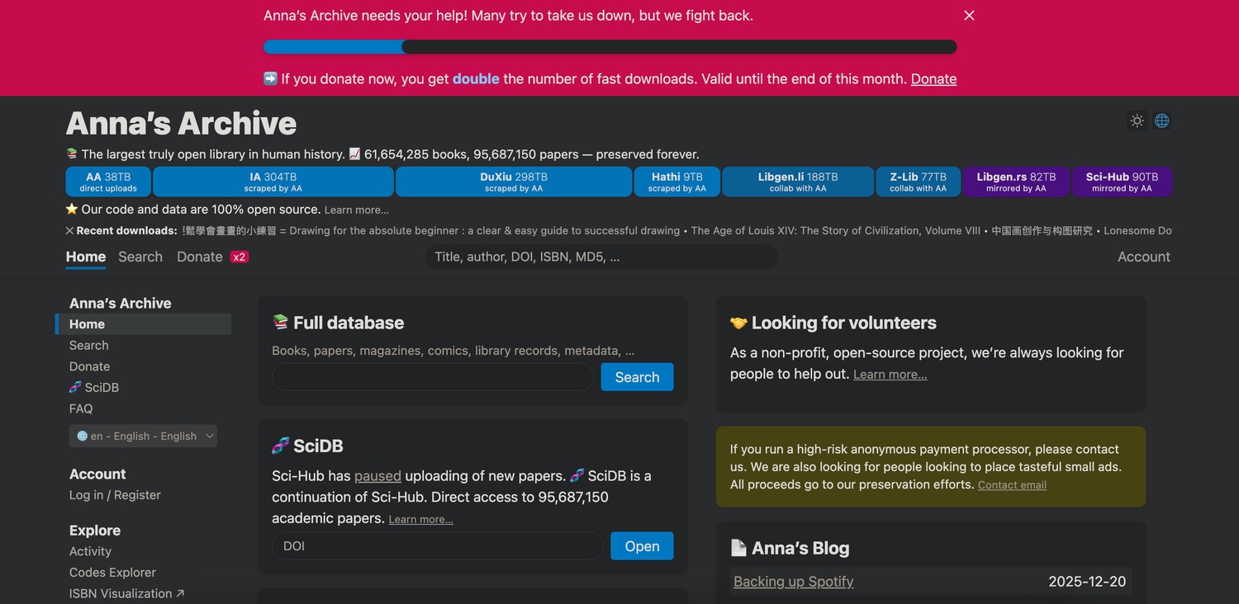The width and height of the screenshot is (1239, 604).
Task: Click inside the DOI input field
Action: (436, 545)
